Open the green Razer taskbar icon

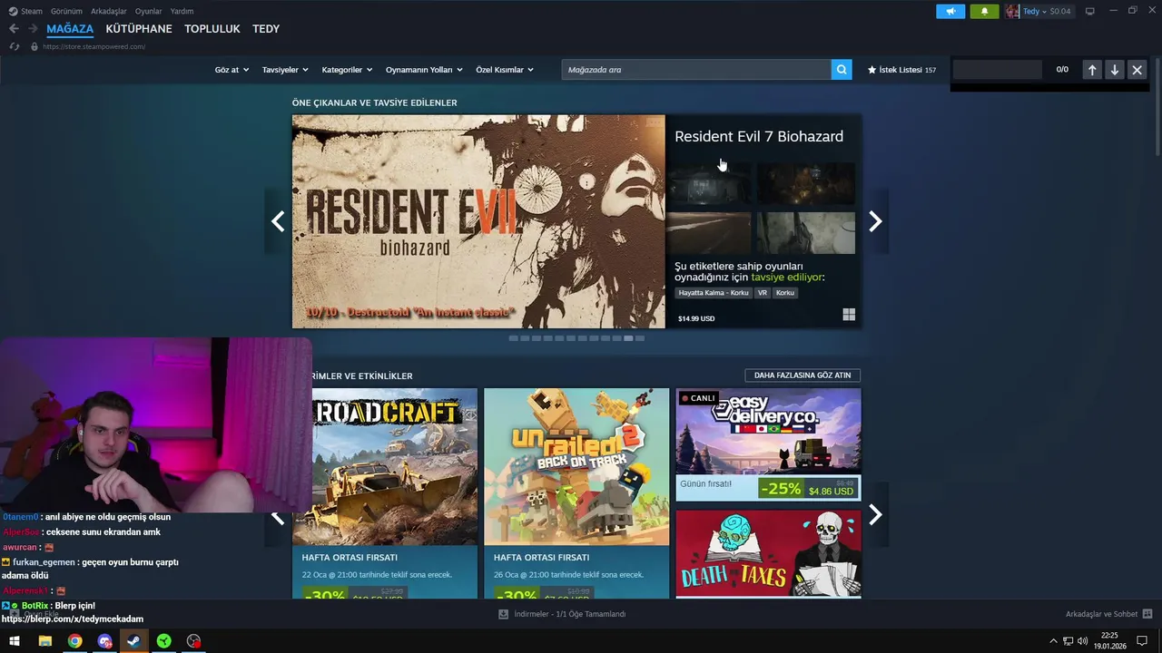click(x=163, y=641)
